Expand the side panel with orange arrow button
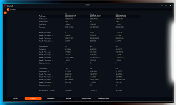 [x=5, y=13]
